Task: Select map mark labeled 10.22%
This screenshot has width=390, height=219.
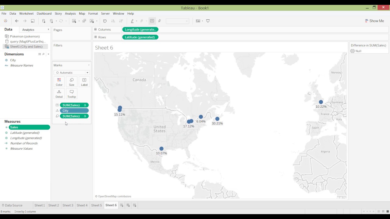Action: 321,102
